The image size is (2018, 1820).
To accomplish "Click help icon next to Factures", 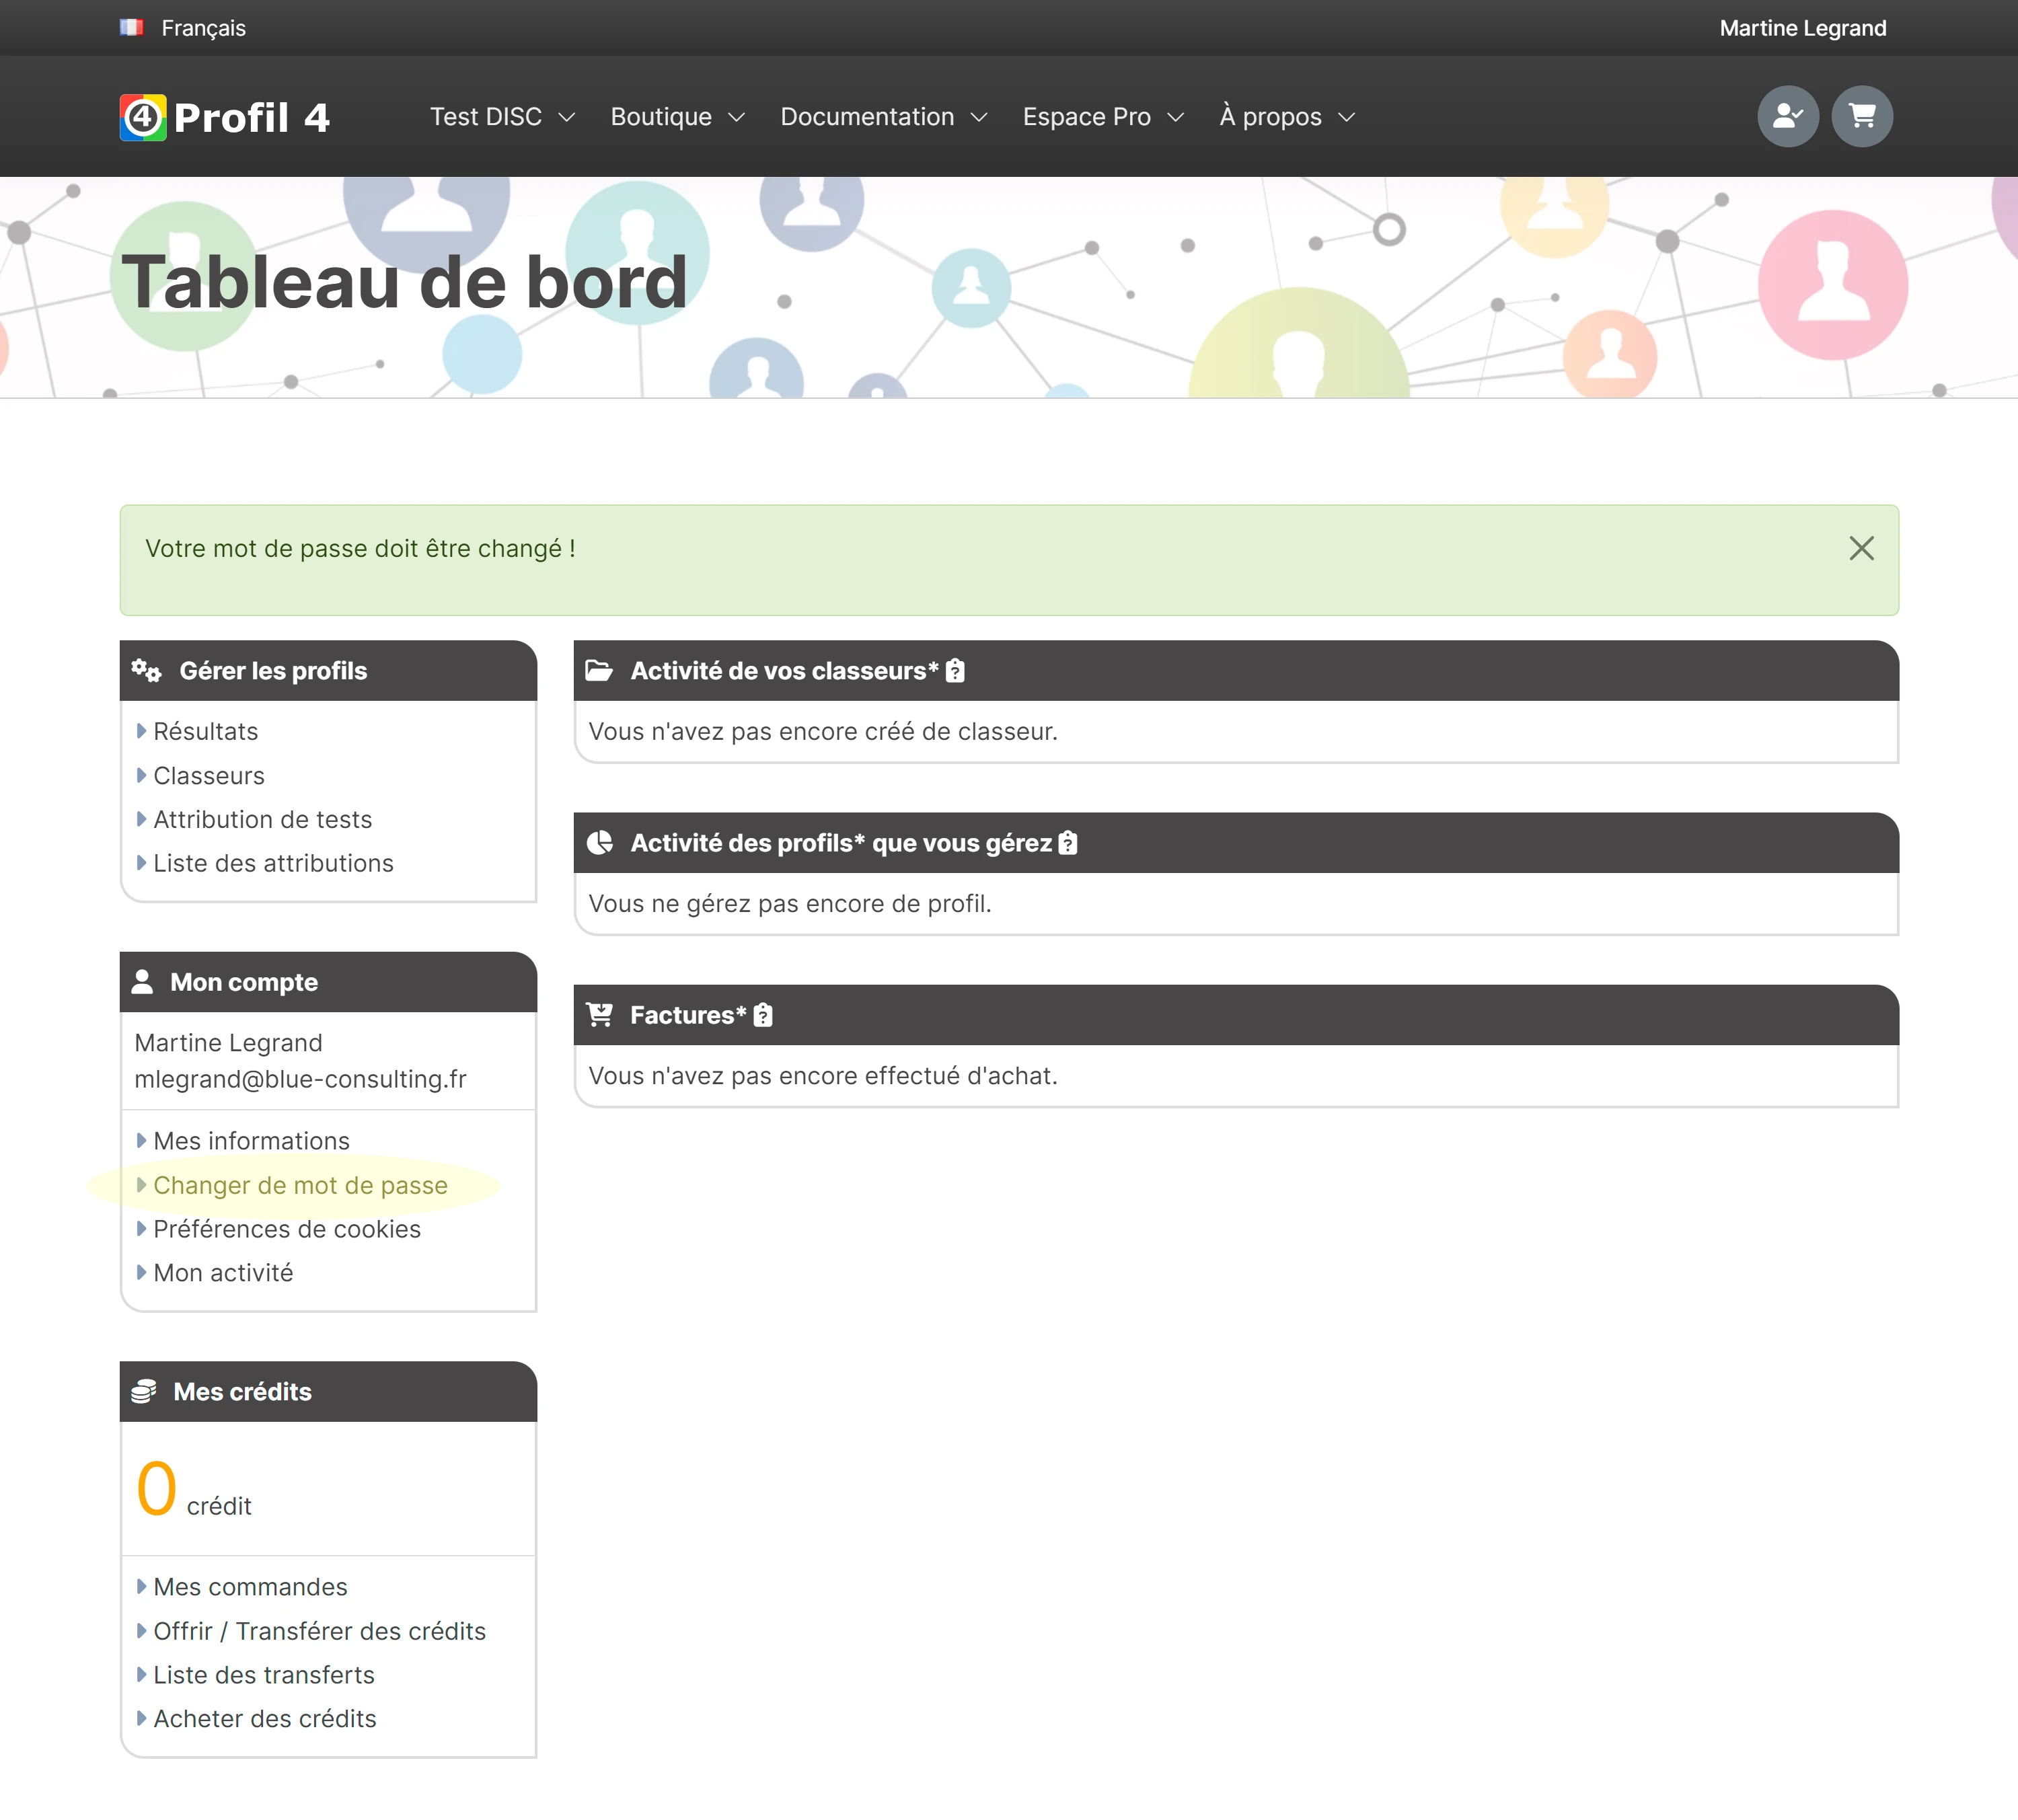I will point(763,1015).
